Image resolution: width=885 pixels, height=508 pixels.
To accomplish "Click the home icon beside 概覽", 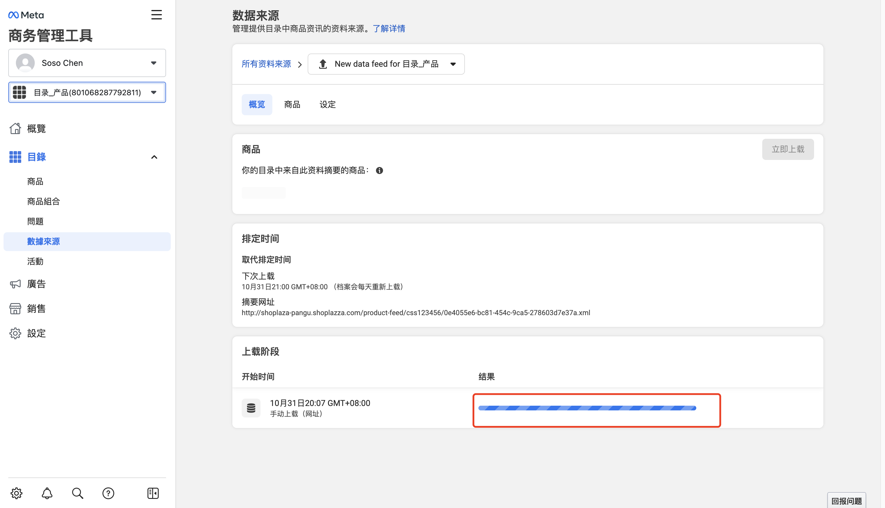I will (x=15, y=128).
